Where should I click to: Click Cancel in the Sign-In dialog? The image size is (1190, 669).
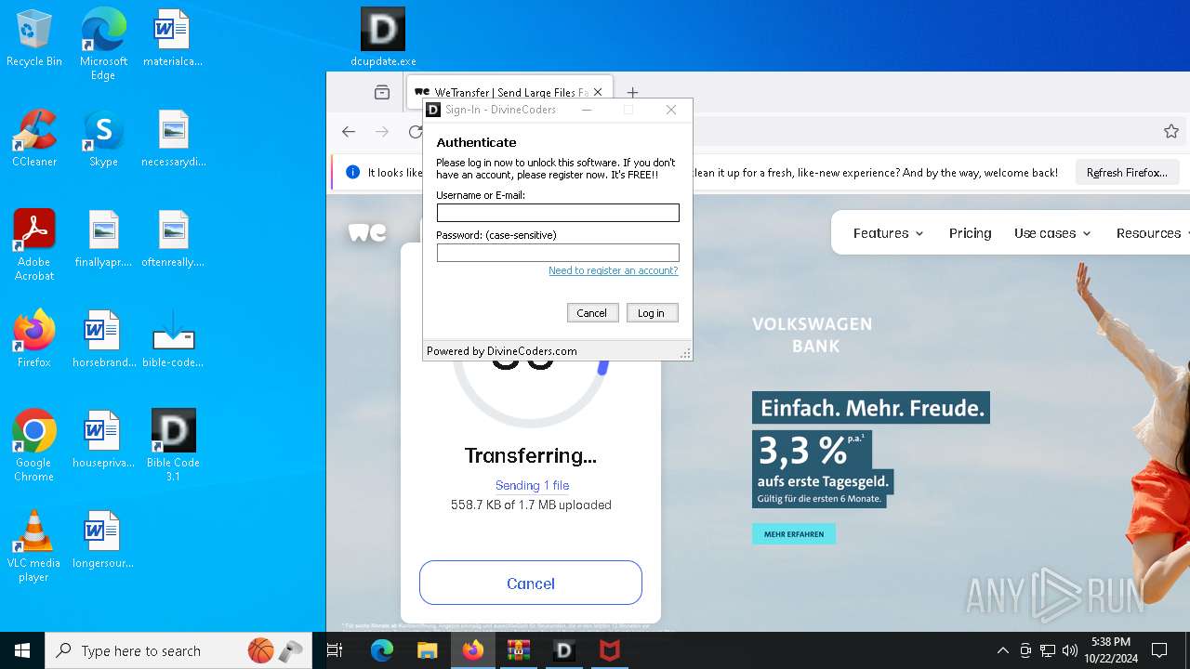tap(592, 313)
